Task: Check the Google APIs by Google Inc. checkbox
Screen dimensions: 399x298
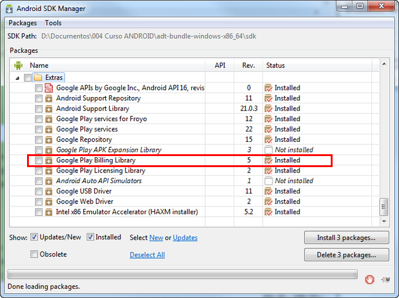Action: click(38, 88)
